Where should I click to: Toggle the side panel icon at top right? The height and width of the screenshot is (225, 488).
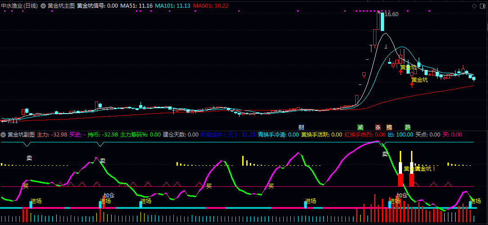click(483, 5)
